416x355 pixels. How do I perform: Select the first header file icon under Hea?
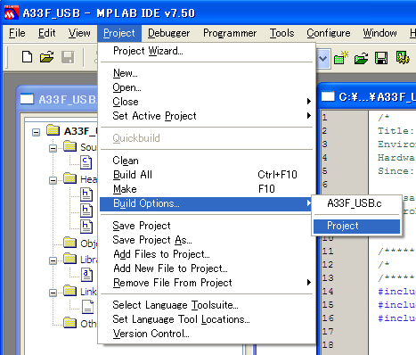[x=86, y=194]
